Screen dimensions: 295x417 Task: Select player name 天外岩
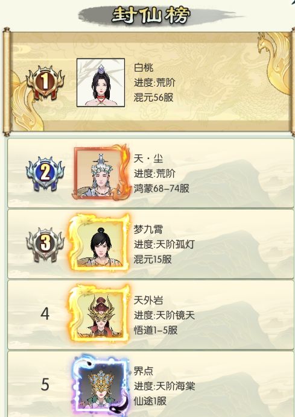(148, 300)
